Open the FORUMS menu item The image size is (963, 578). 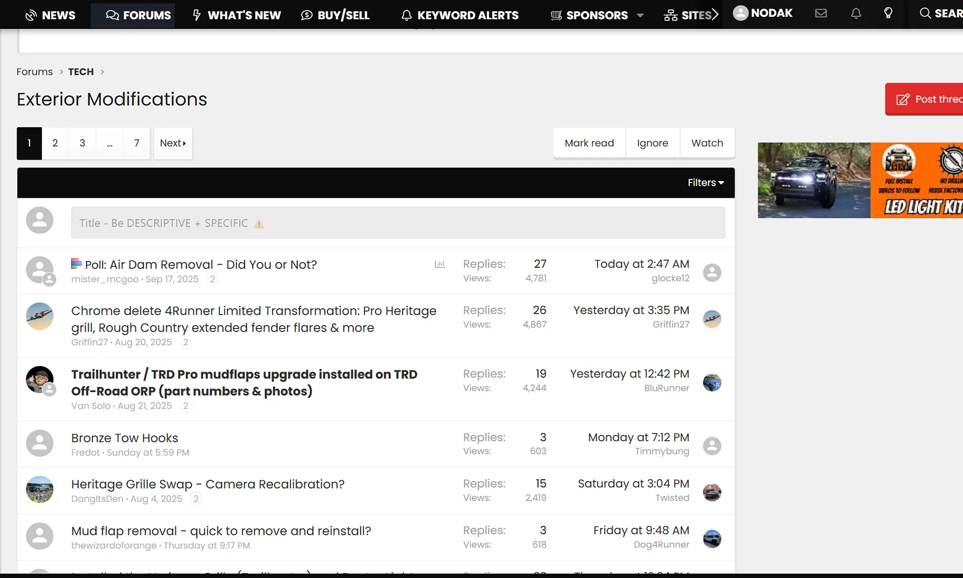click(x=132, y=15)
